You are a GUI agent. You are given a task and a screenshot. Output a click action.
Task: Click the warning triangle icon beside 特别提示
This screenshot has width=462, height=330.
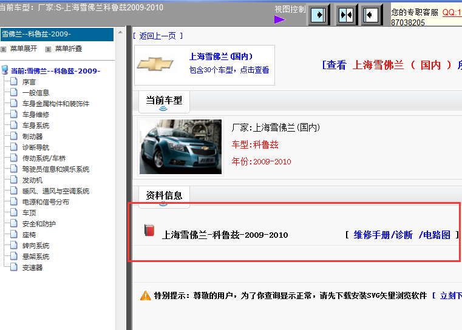[145, 295]
